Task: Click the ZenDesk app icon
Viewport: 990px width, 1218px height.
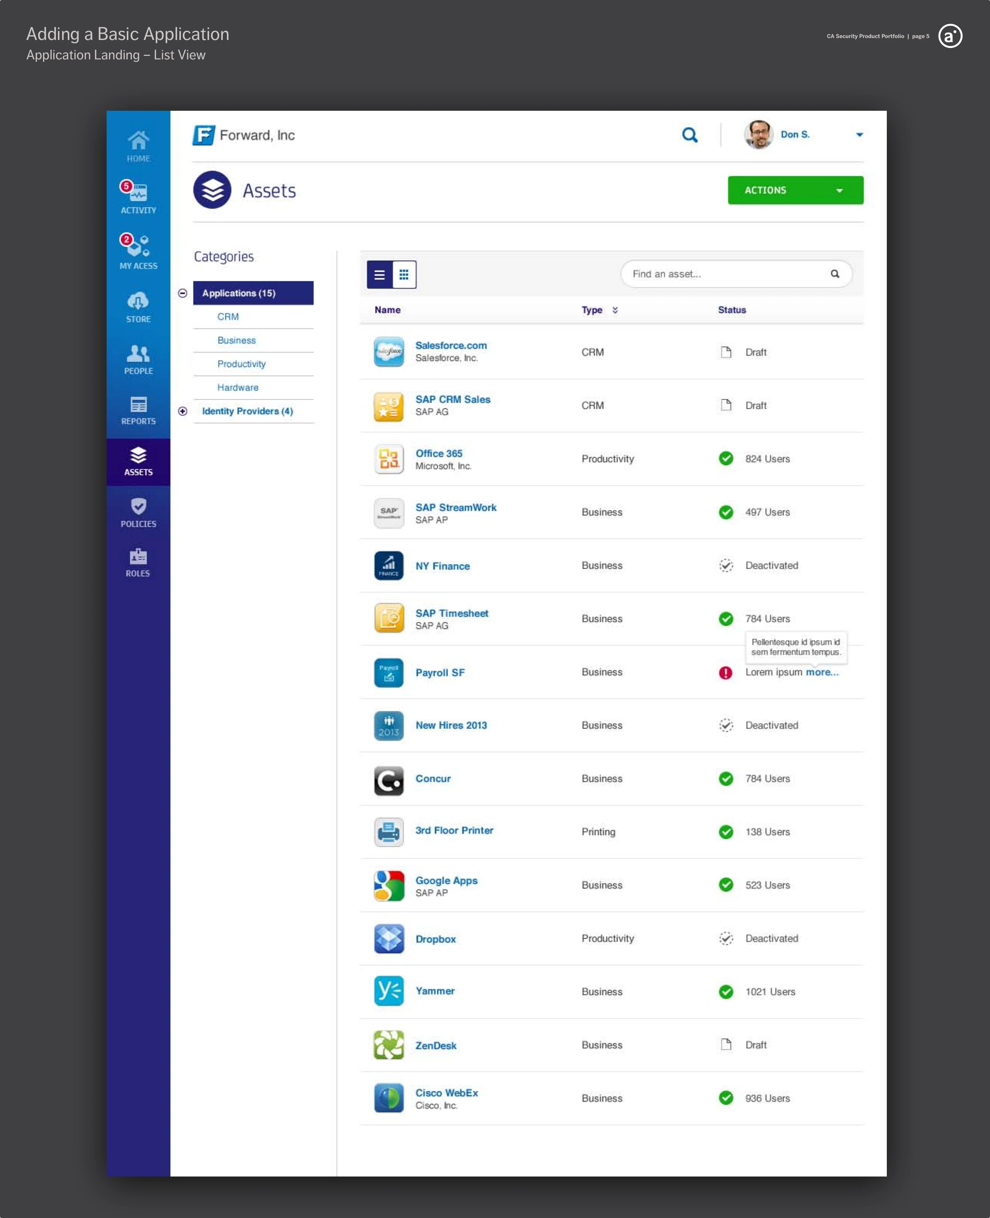Action: 388,1045
